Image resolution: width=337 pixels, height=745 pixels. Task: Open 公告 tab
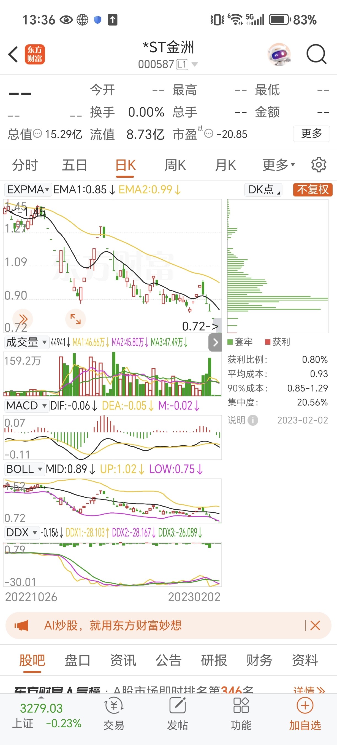pos(168,660)
